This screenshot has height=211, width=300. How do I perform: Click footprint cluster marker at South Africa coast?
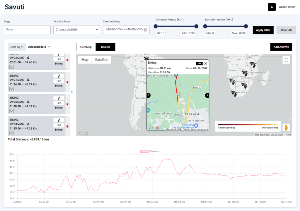pyautogui.click(x=234, y=94)
